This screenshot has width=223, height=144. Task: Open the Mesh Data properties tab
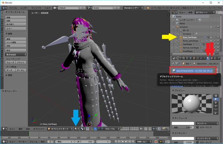tap(204, 58)
